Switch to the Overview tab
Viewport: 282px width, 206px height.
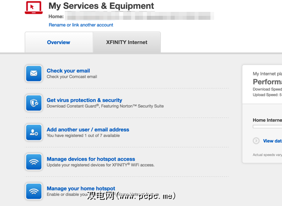pyautogui.click(x=59, y=42)
